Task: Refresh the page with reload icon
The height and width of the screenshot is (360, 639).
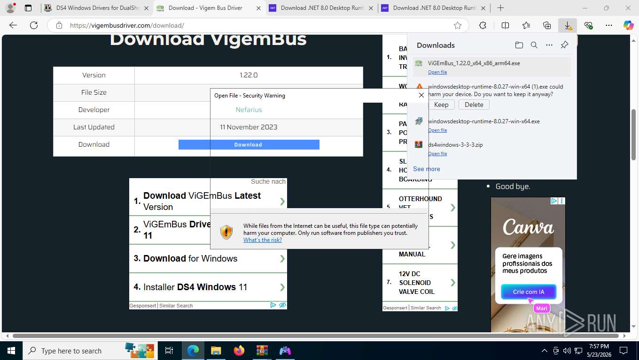Action: point(34,25)
